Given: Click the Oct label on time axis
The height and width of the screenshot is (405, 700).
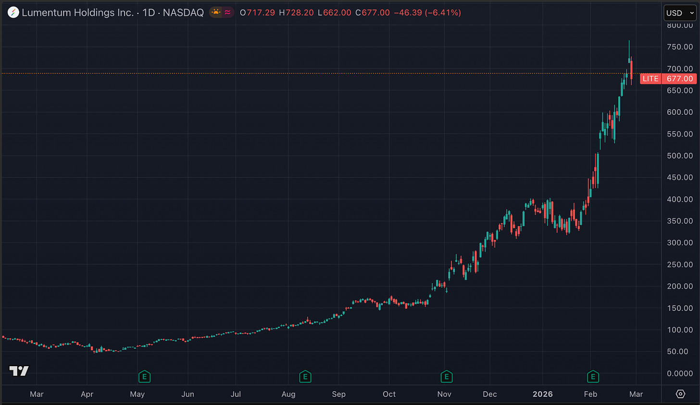Looking at the screenshot, I should [x=389, y=394].
